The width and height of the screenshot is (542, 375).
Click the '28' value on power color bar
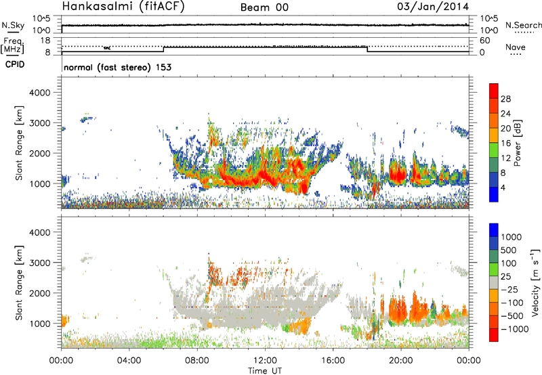[x=505, y=99]
